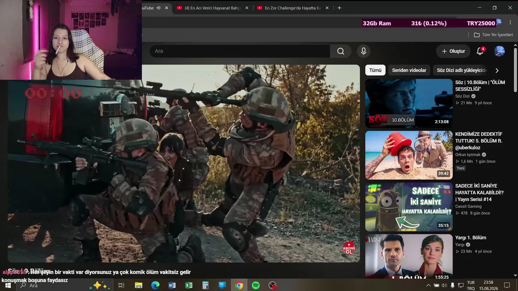Viewport: 518px width, 291px height.
Task: Open a new browser tab
Action: (339, 8)
